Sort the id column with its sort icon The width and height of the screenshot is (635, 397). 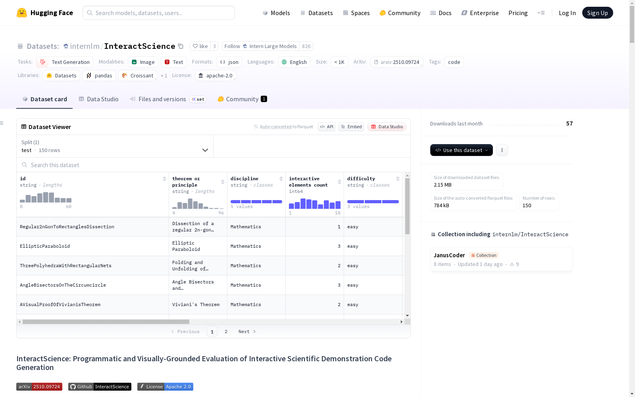tap(164, 179)
